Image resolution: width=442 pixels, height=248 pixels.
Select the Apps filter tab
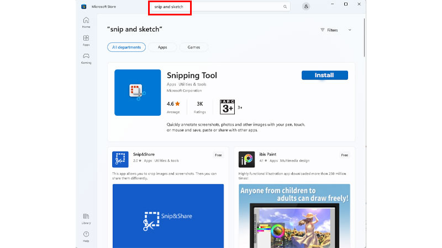coord(162,47)
